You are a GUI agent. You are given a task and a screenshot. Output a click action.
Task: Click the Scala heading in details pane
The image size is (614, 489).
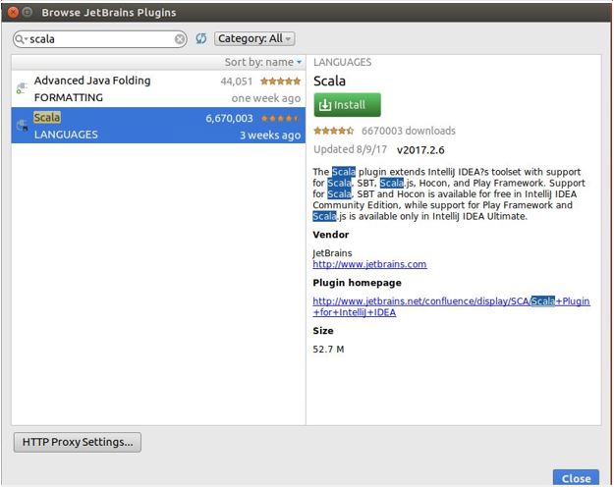click(x=330, y=81)
